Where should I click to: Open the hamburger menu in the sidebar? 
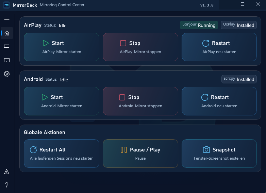coord(7,19)
